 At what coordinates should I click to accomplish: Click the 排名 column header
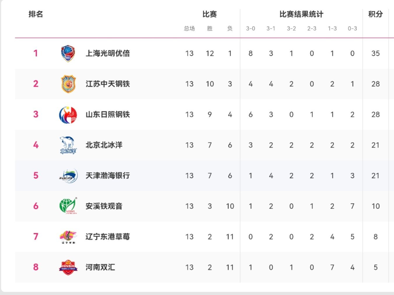click(36, 14)
